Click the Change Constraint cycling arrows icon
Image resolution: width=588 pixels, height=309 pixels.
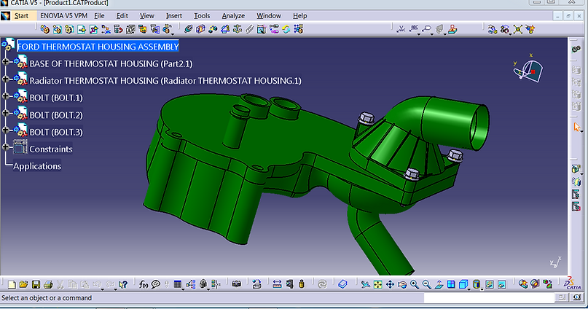click(x=286, y=29)
